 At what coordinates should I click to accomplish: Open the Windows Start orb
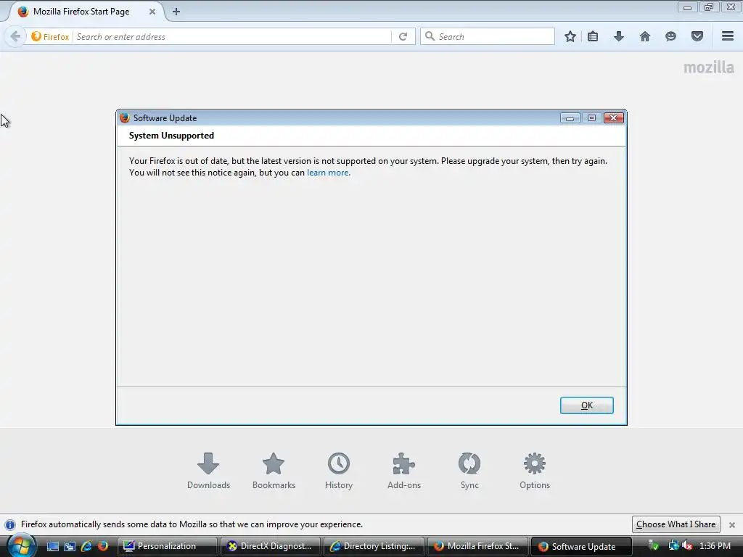coord(21,545)
